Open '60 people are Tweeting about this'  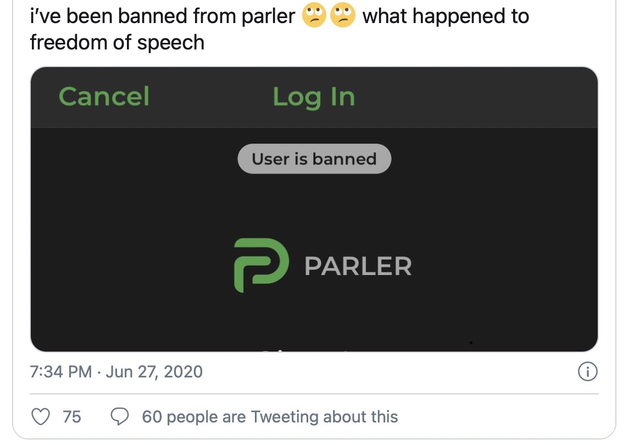pos(269,416)
